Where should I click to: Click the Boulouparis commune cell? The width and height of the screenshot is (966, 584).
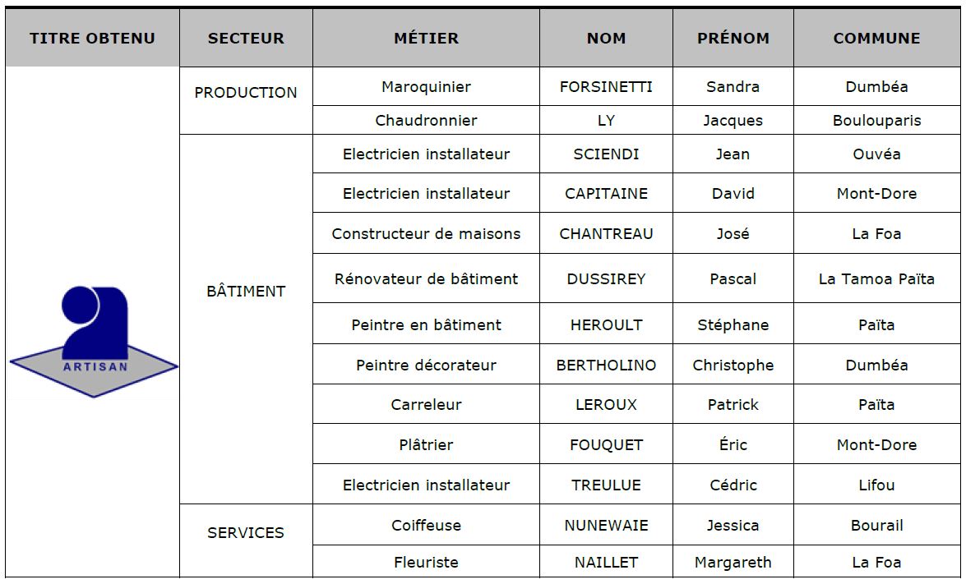point(876,121)
